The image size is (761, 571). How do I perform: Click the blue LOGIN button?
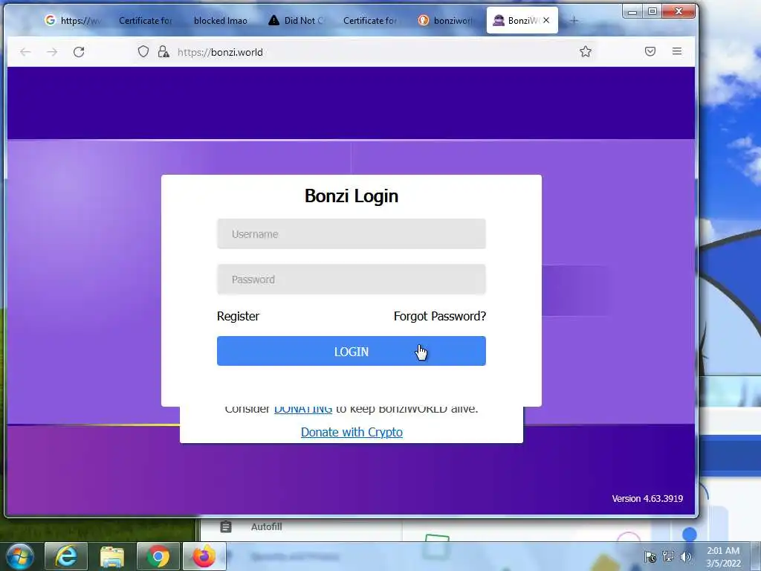point(352,351)
